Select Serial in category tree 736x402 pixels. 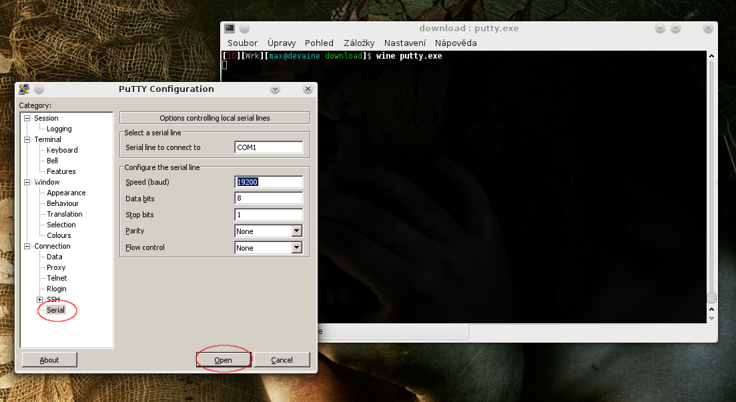55,310
